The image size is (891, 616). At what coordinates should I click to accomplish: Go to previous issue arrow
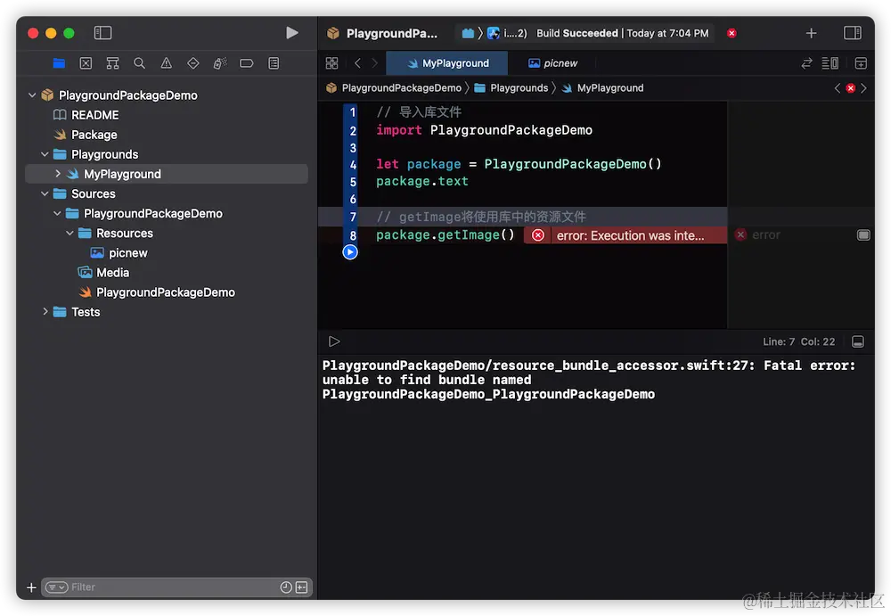coord(837,87)
